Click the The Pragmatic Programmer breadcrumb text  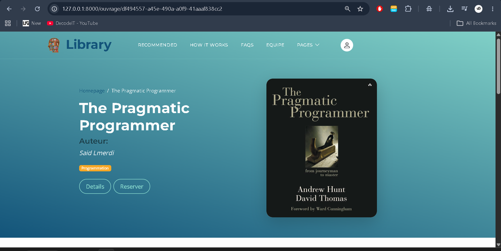click(143, 91)
